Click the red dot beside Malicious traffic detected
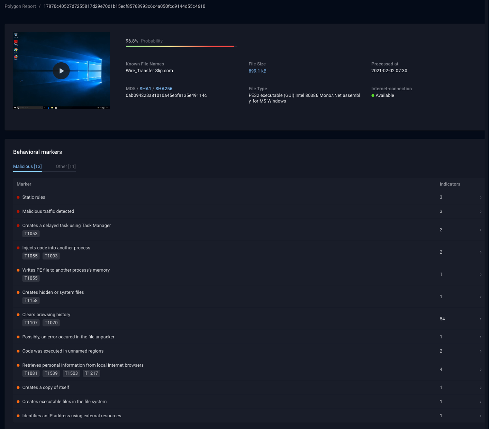 18,211
